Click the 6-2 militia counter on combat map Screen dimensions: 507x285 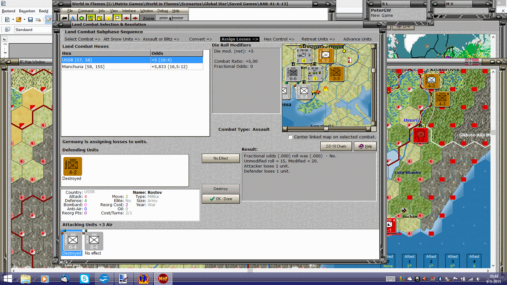click(x=325, y=55)
